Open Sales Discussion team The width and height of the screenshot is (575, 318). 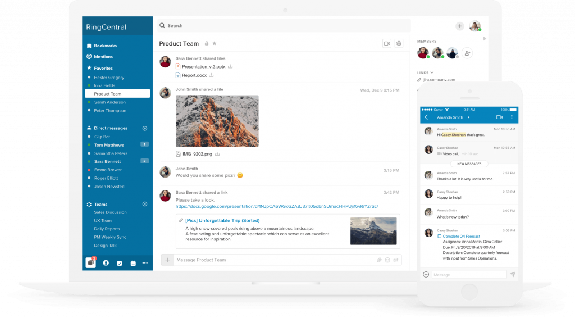coord(110,212)
